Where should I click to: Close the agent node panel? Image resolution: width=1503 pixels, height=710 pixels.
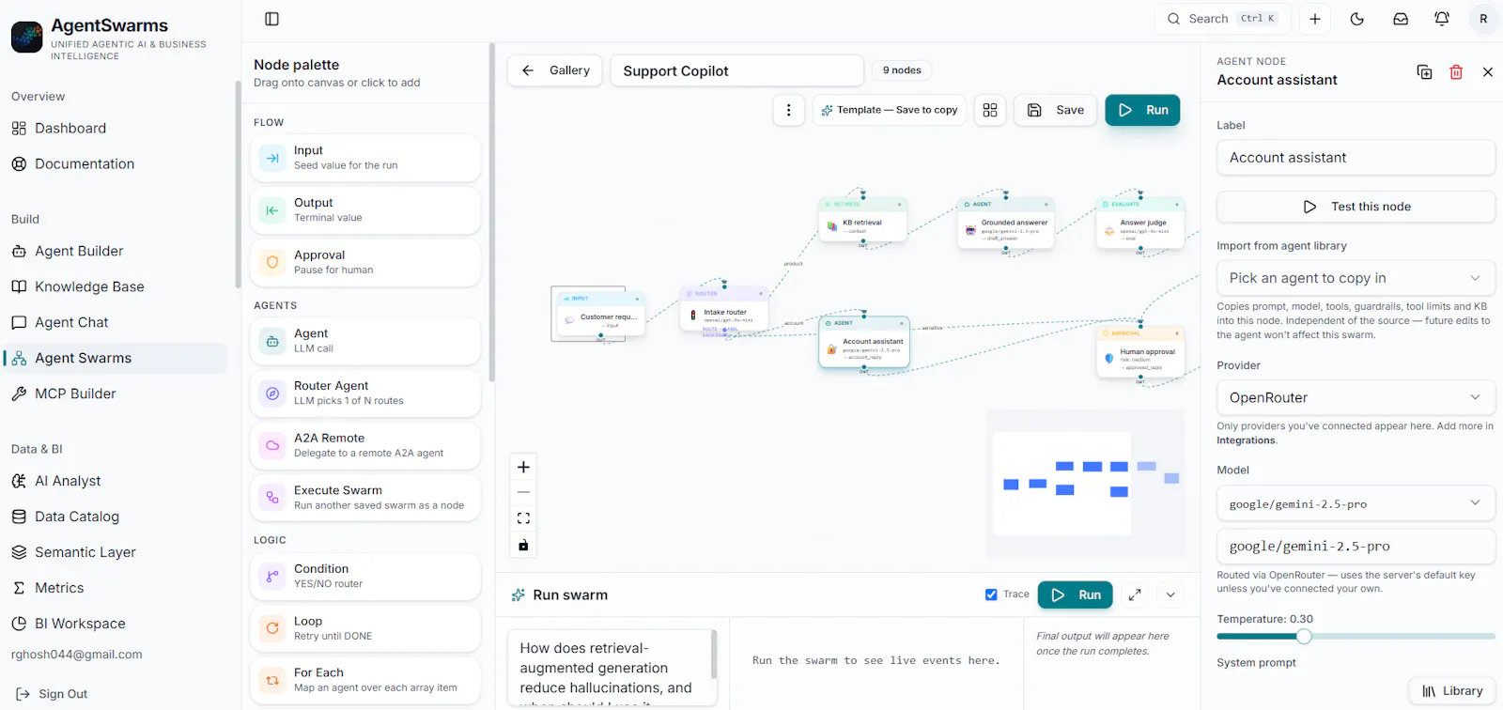coord(1488,72)
